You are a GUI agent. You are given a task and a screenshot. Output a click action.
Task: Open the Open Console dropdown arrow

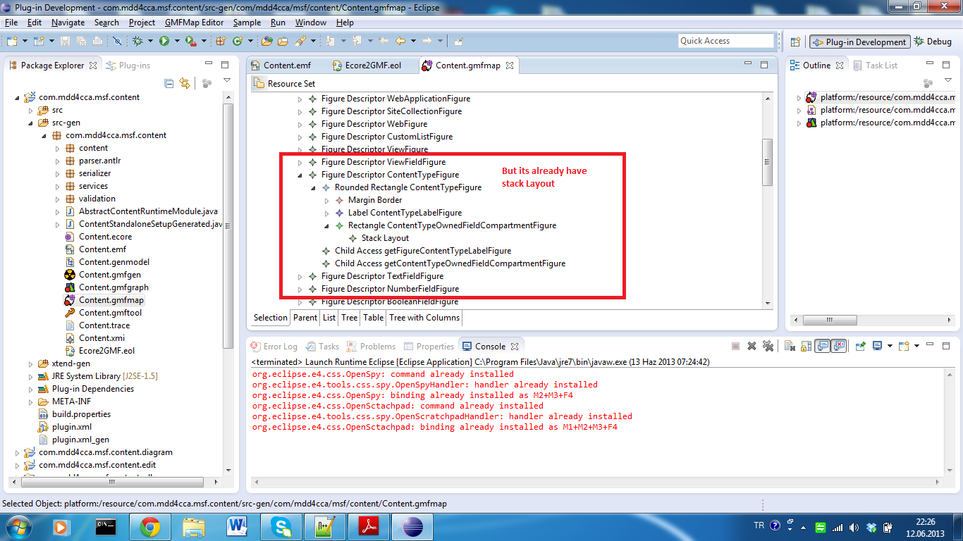pos(916,346)
